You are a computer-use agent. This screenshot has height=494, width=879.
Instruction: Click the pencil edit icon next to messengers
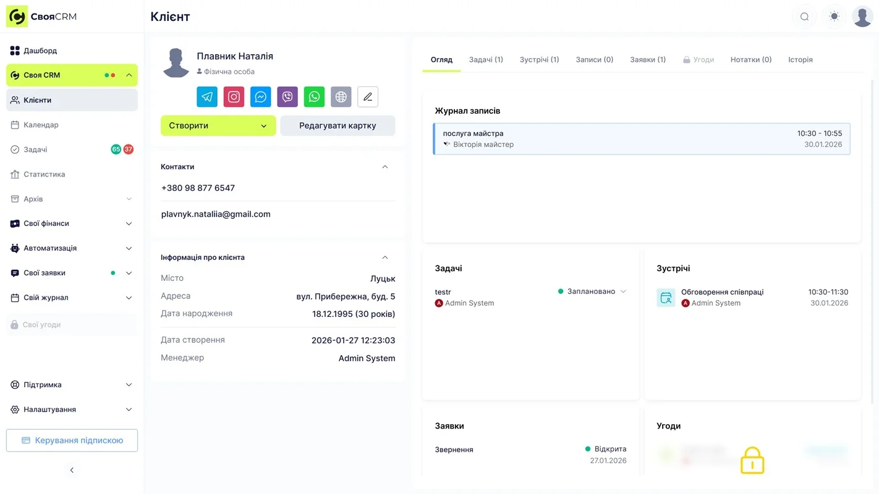(367, 96)
